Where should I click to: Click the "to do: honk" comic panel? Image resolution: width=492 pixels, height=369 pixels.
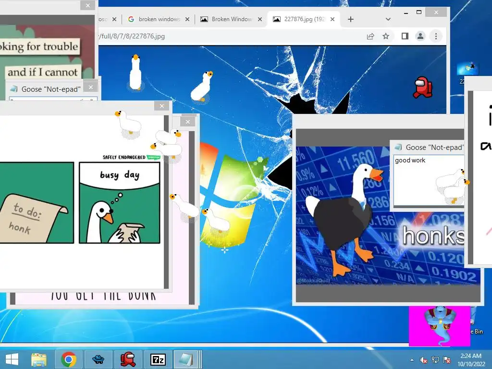37,203
